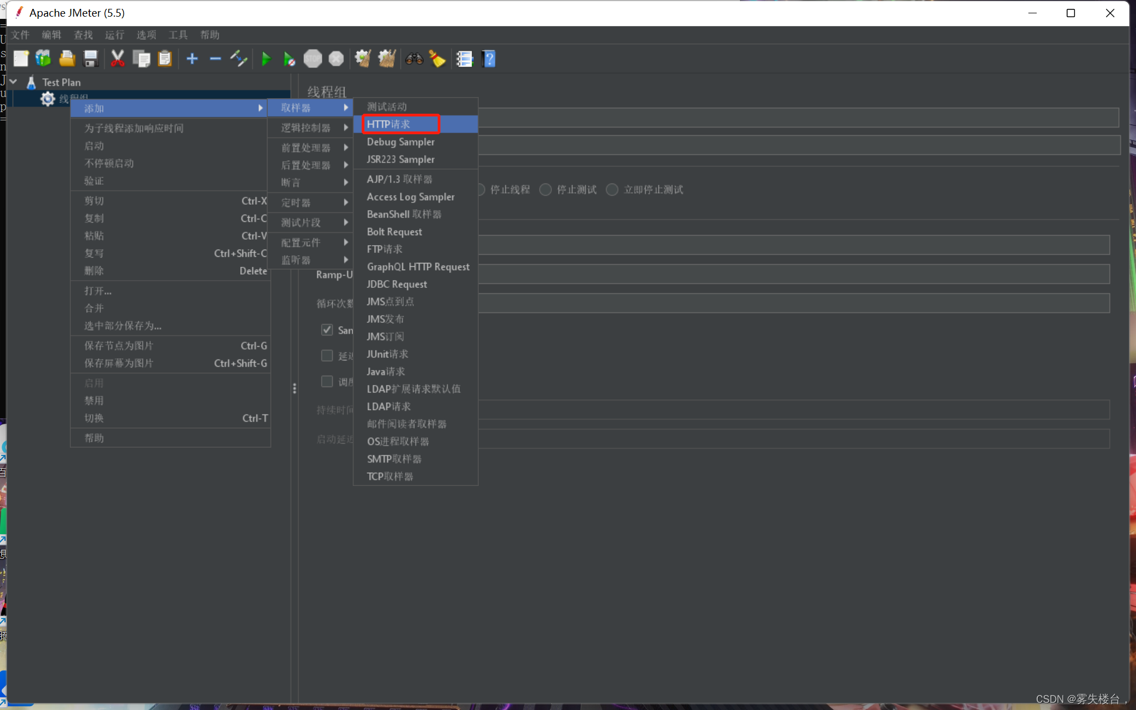Expand the 取样器 submenu
The width and height of the screenshot is (1136, 710).
[311, 108]
